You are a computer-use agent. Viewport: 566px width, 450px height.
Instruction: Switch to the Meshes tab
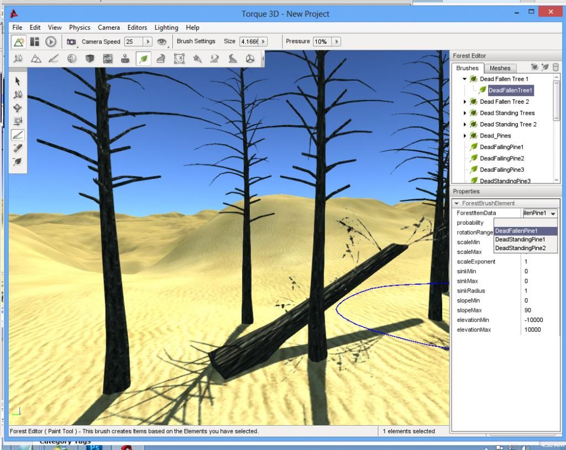(500, 68)
